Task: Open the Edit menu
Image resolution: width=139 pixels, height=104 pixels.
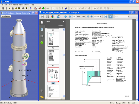Action: coord(6,5)
